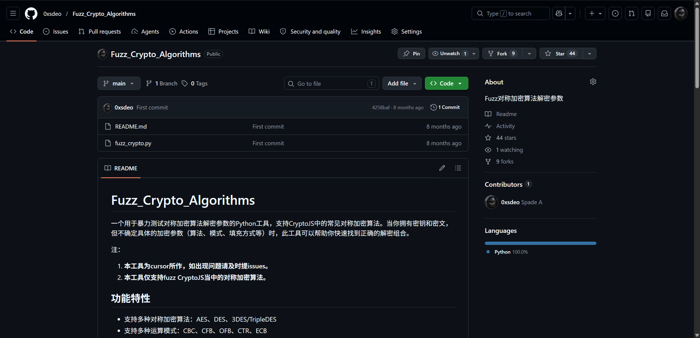Click the commit history clock icon

click(433, 107)
